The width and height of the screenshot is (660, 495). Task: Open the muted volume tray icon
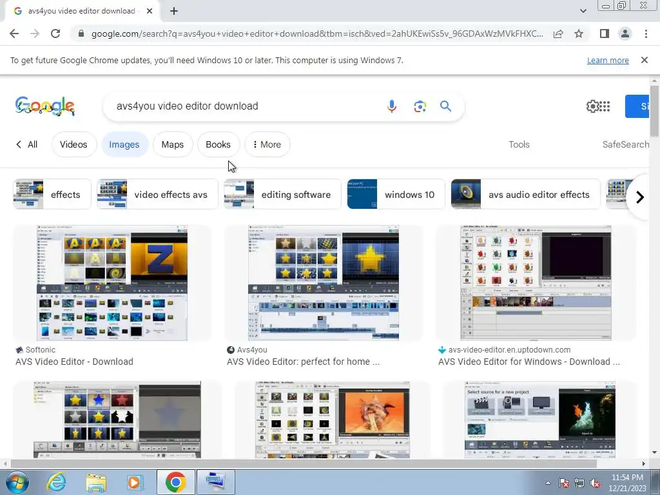point(595,483)
